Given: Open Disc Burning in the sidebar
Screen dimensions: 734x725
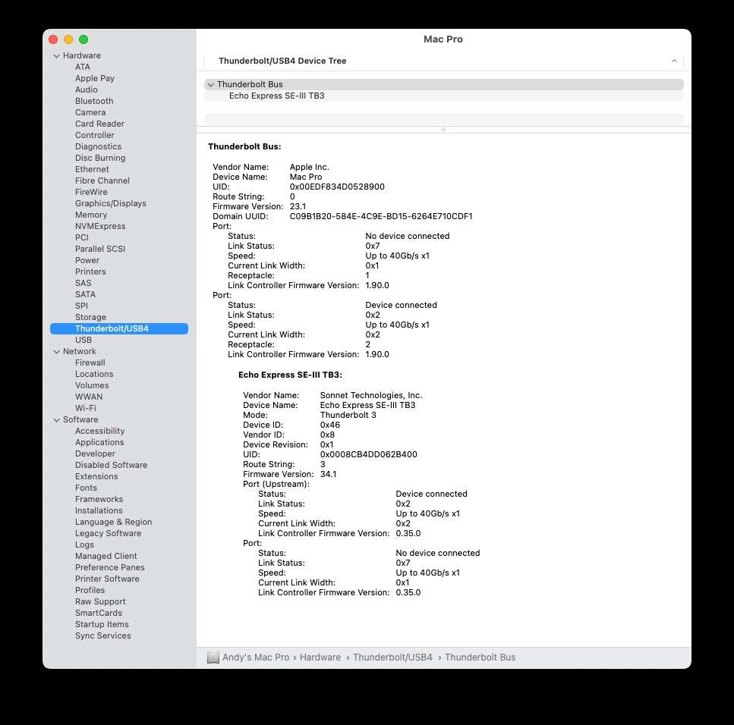Looking at the screenshot, I should point(100,158).
